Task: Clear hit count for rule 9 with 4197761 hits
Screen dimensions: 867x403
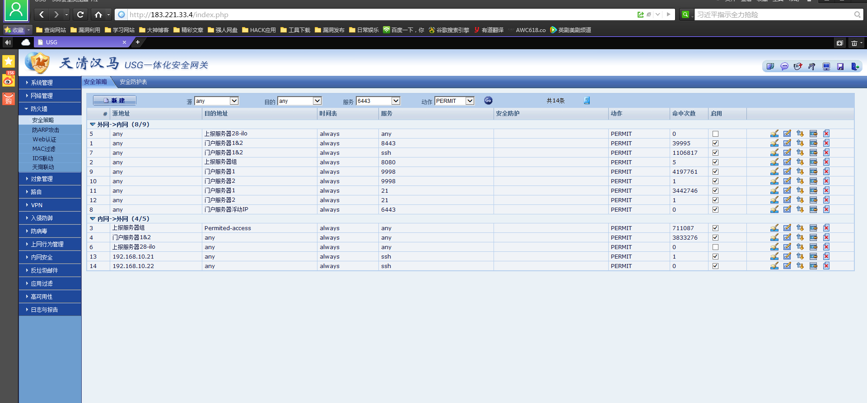Action: [774, 171]
